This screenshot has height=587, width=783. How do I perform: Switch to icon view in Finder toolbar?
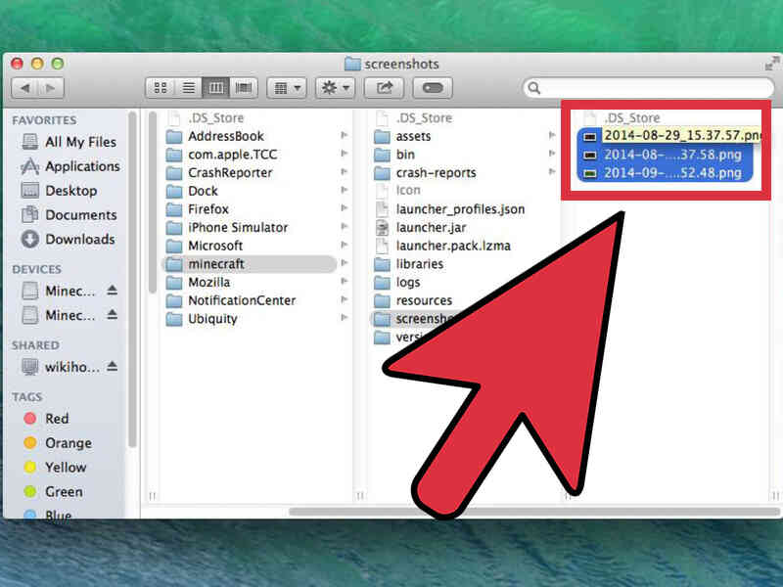tap(161, 88)
